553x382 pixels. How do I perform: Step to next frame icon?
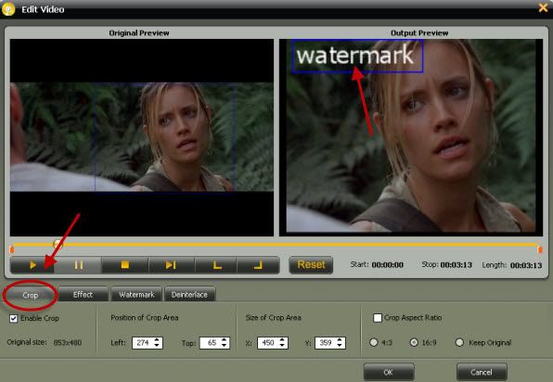[x=171, y=265]
